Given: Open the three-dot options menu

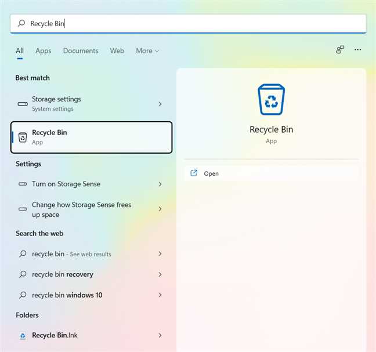Looking at the screenshot, I should pyautogui.click(x=358, y=50).
